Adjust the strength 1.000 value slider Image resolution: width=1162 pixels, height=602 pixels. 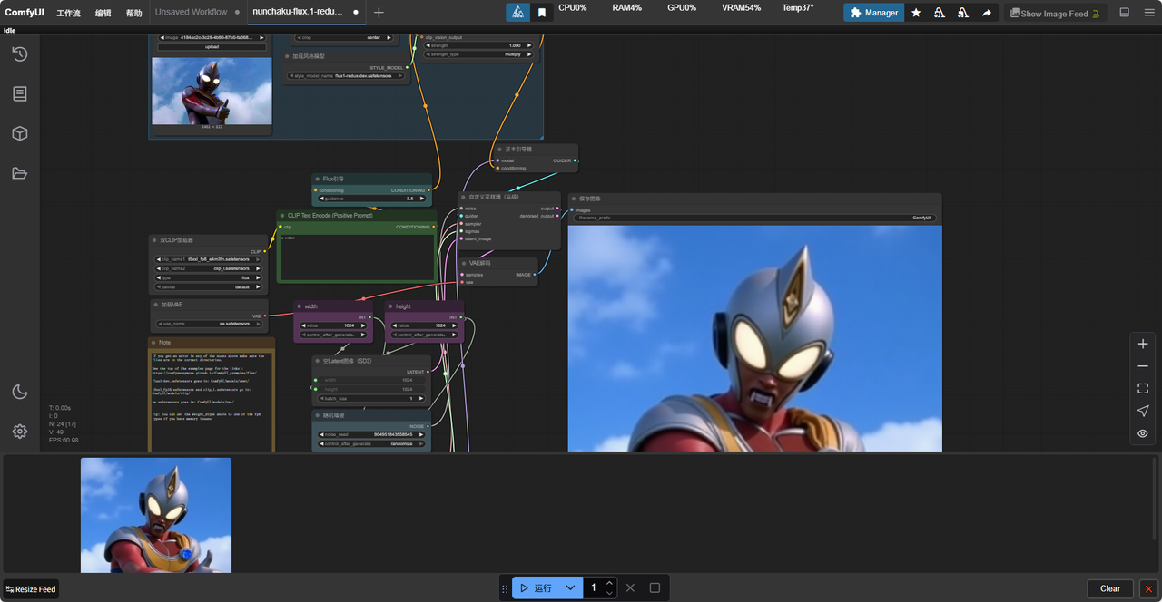(x=478, y=45)
